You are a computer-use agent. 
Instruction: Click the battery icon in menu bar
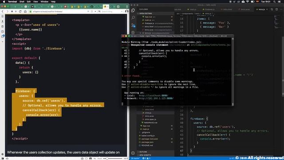[x=252, y=2]
